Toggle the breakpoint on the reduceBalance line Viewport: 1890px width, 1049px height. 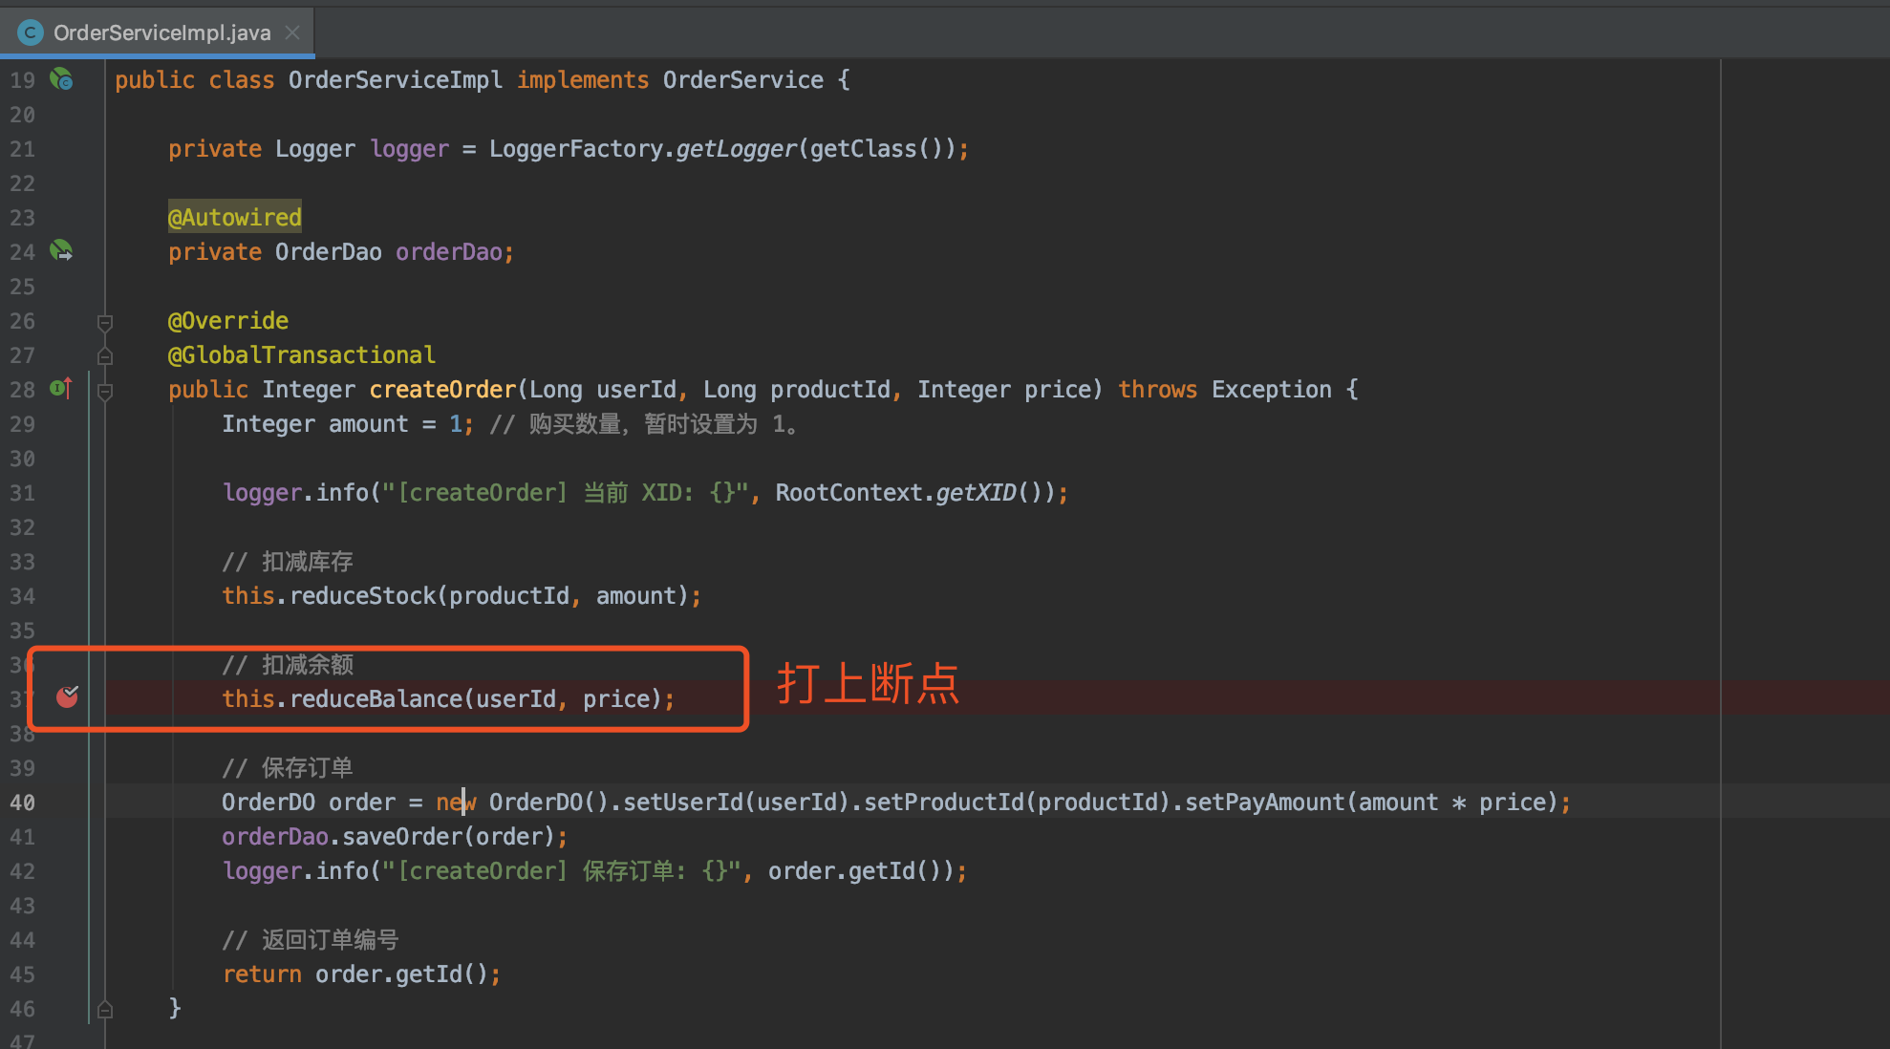click(x=67, y=697)
